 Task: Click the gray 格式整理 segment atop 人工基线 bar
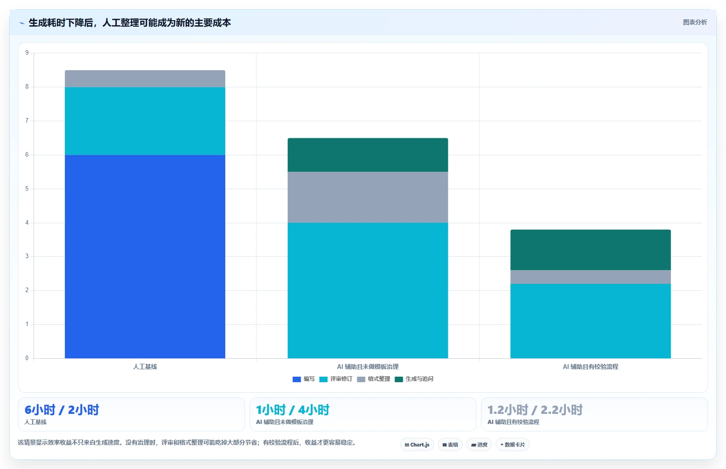(x=145, y=79)
